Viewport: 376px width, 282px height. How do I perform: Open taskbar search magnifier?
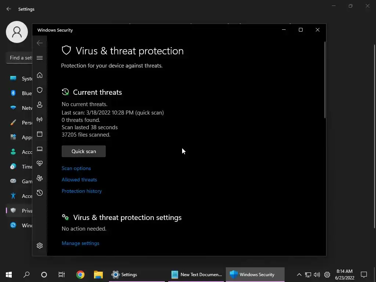[26, 275]
